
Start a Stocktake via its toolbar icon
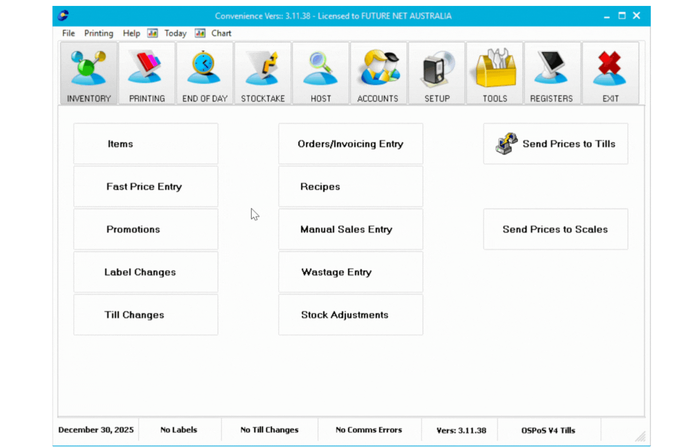pyautogui.click(x=262, y=73)
